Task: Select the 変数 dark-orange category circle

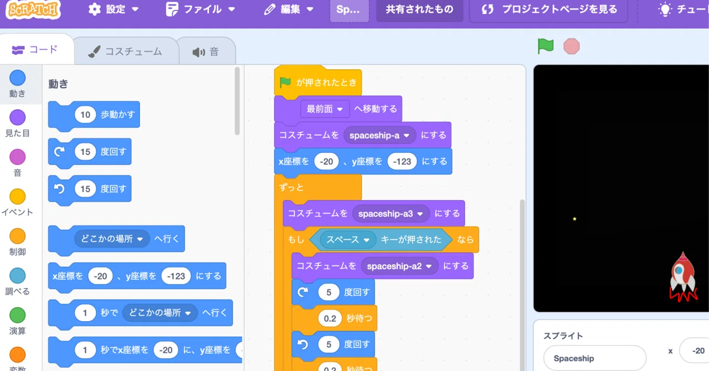Action: point(18,355)
